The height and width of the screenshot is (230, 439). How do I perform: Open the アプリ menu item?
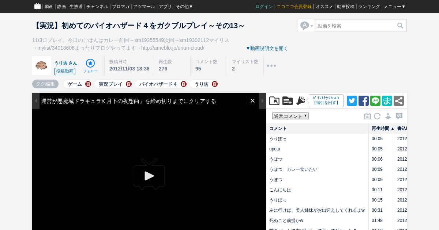165,7
